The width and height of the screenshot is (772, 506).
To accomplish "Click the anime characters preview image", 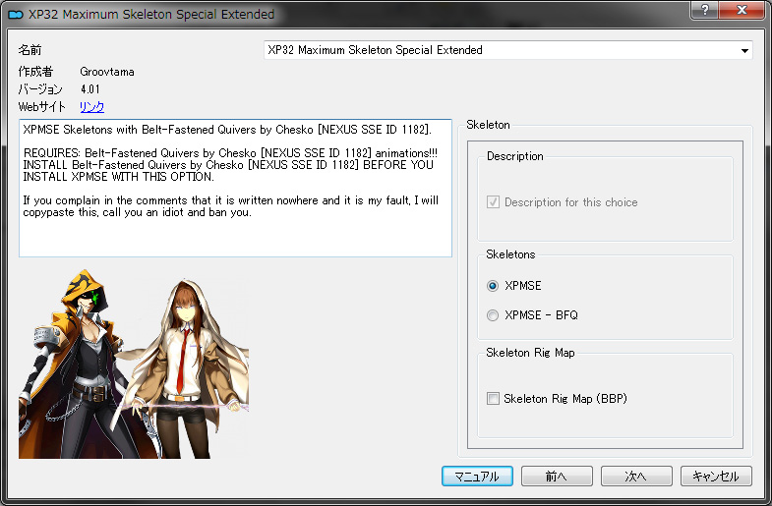I will [134, 364].
